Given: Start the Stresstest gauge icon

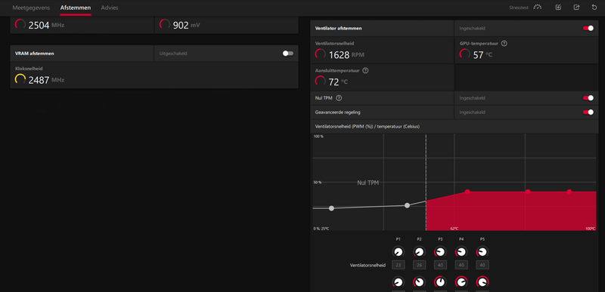Looking at the screenshot, I should (537, 8).
